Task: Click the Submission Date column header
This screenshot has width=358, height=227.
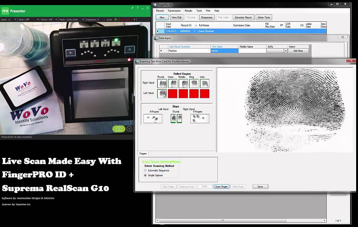Action: (242, 25)
